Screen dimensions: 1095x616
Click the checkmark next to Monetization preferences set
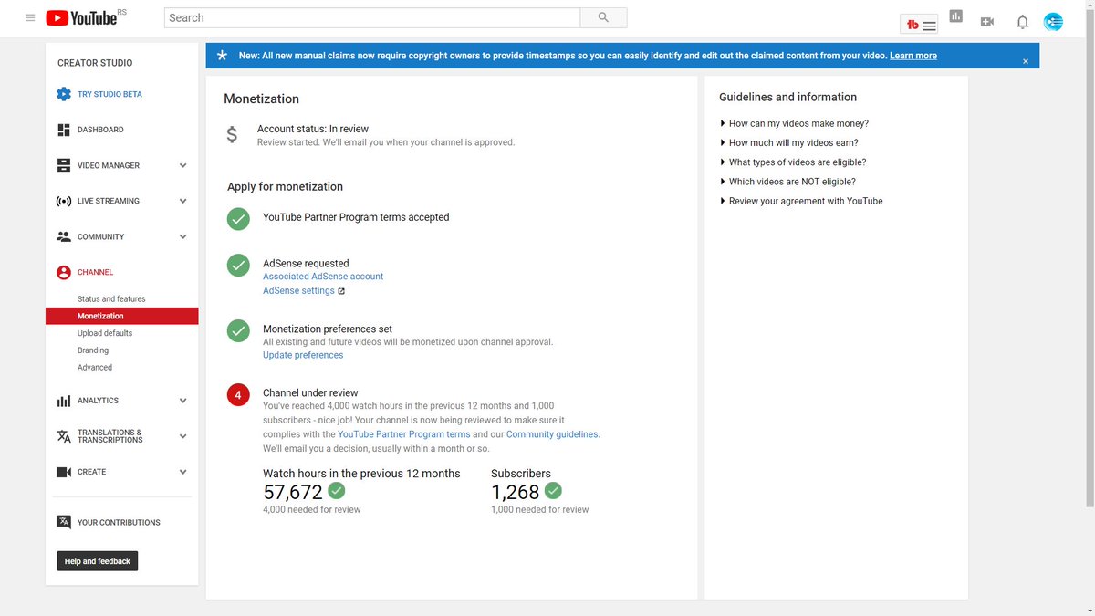click(x=238, y=330)
